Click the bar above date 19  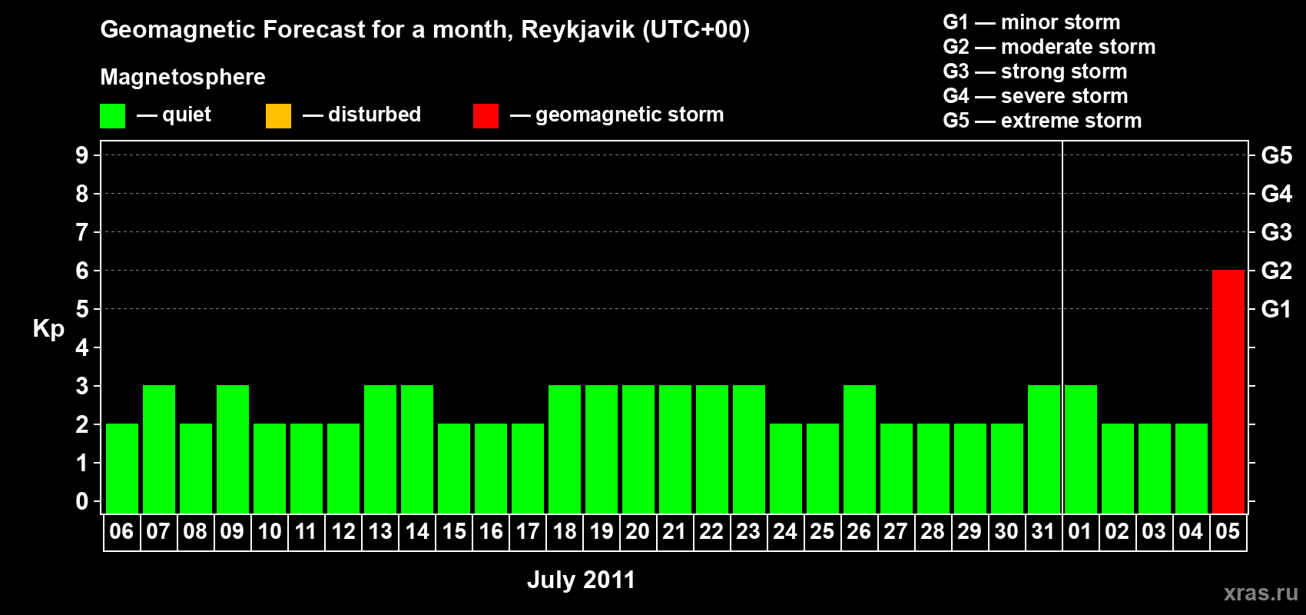click(x=601, y=449)
